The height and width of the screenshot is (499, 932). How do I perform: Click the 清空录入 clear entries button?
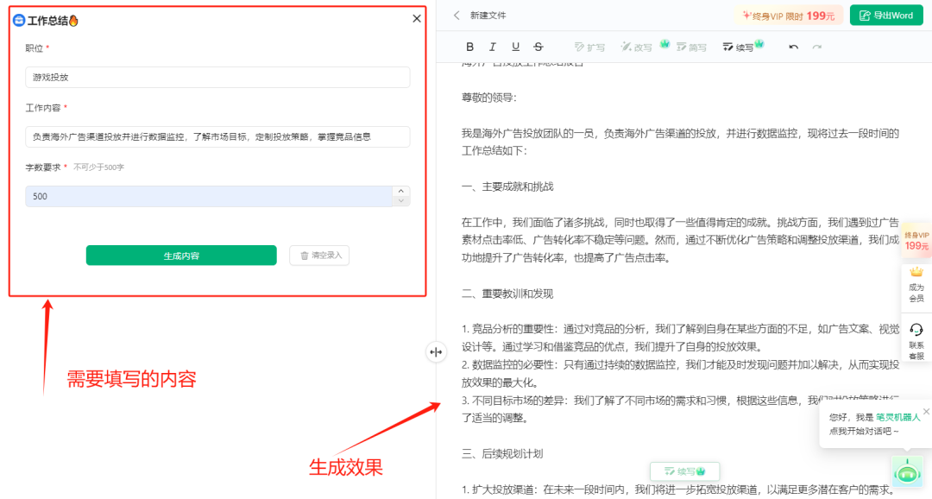point(321,256)
